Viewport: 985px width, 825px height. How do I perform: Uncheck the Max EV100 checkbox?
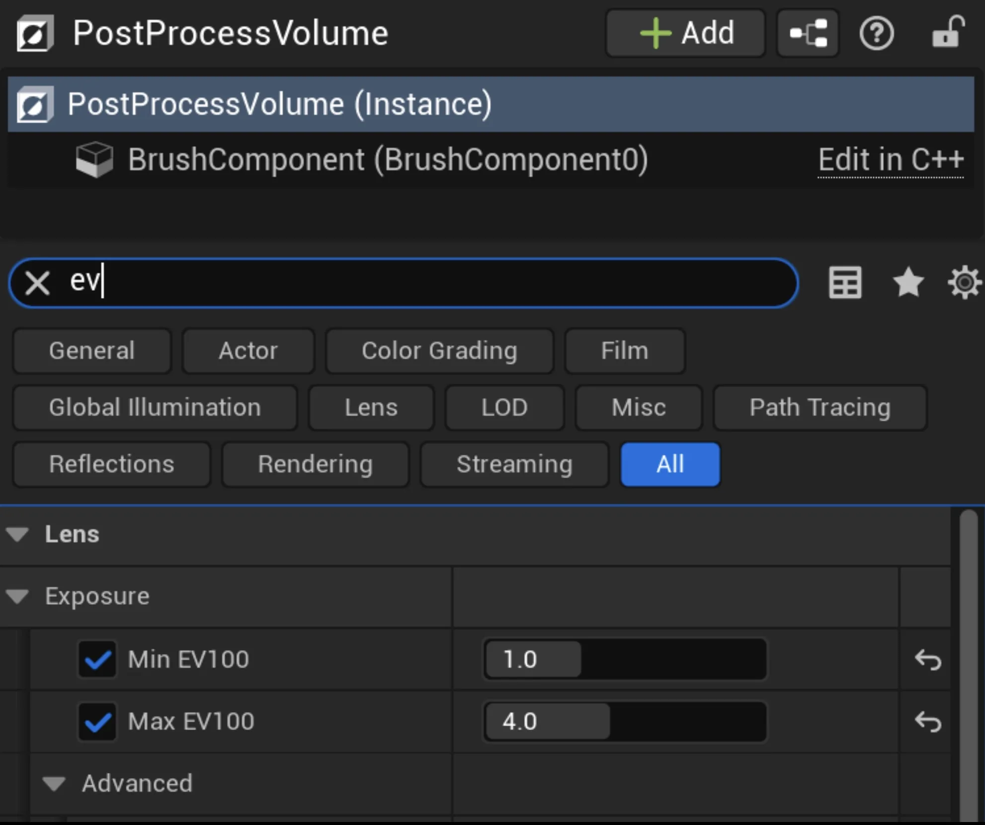97,722
